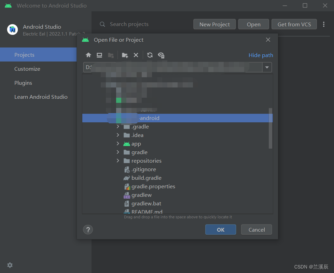Image resolution: width=334 pixels, height=273 pixels.
Task: Select the gradle.properties file name
Action: (153, 187)
